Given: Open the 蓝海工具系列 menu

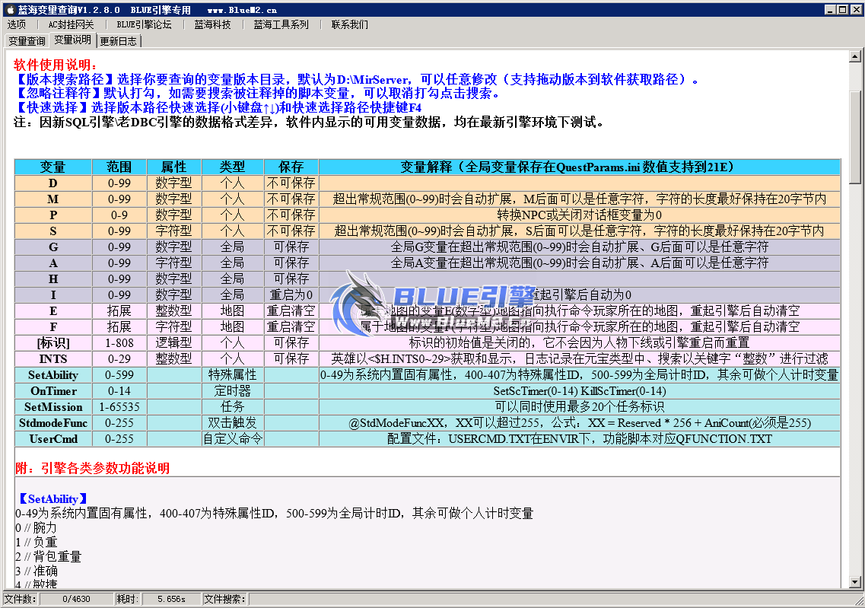Looking at the screenshot, I should point(281,24).
